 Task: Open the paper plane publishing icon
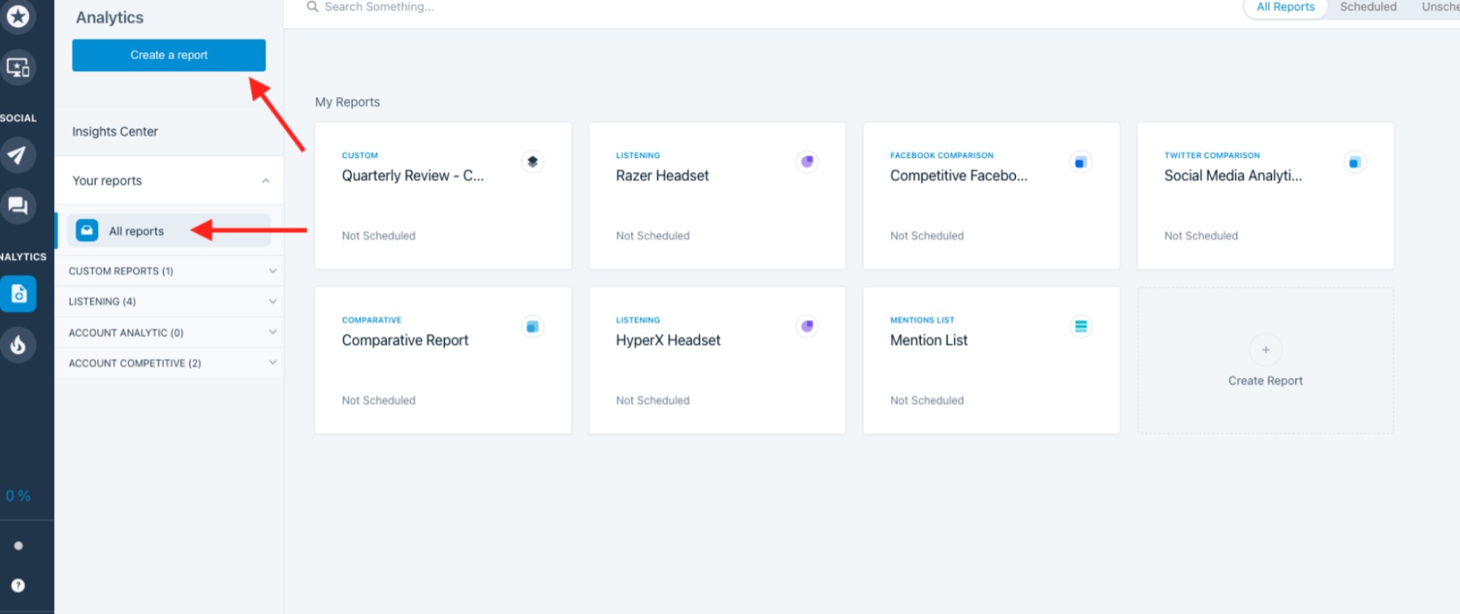18,155
